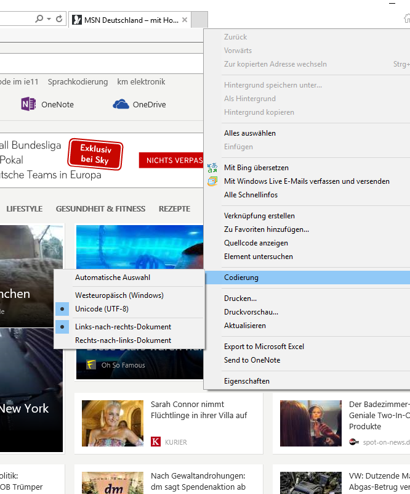Choose Eigenschaften menu entry
The image size is (410, 494).
coord(308,381)
